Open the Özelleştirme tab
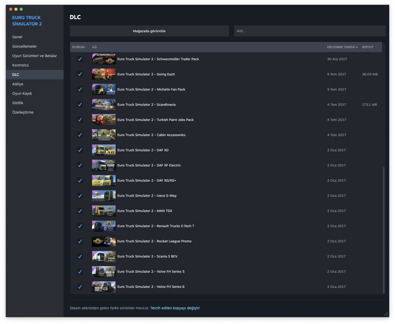This screenshot has width=395, height=324. point(35,112)
